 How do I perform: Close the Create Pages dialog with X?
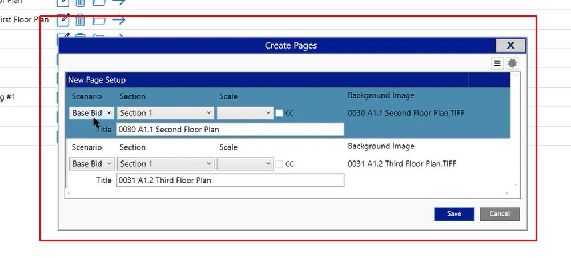coord(510,46)
